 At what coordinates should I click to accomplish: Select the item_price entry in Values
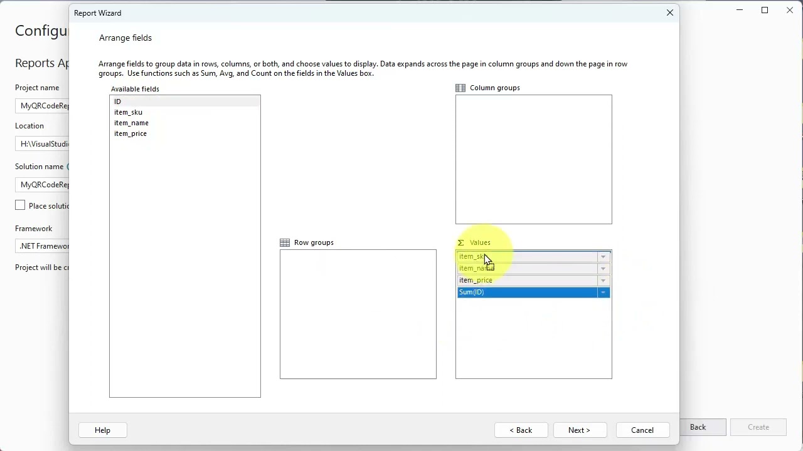pos(527,281)
